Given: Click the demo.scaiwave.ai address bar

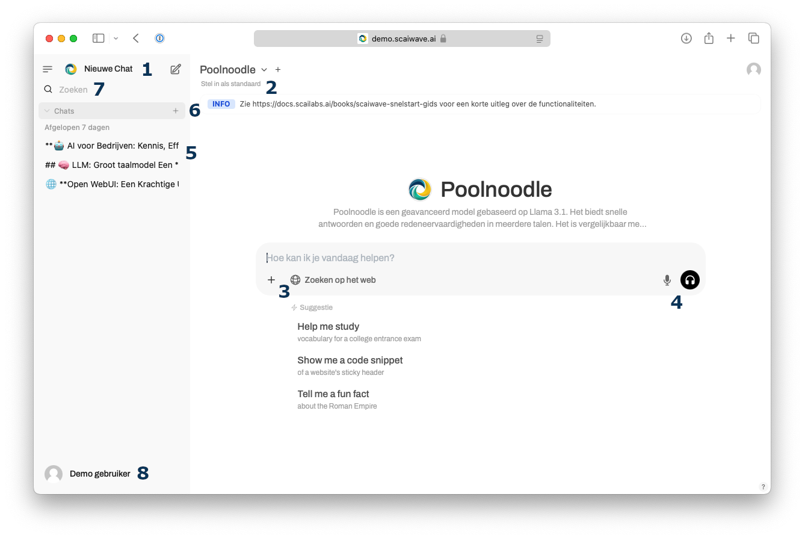Looking at the screenshot, I should pyautogui.click(x=402, y=39).
